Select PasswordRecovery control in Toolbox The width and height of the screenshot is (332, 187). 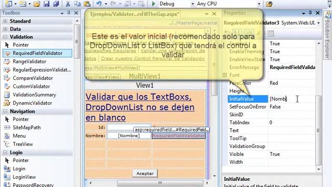coord(33,185)
